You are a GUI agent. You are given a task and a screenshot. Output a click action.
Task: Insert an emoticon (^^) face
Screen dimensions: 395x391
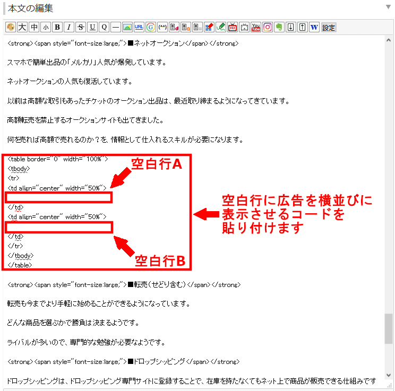[x=162, y=27]
